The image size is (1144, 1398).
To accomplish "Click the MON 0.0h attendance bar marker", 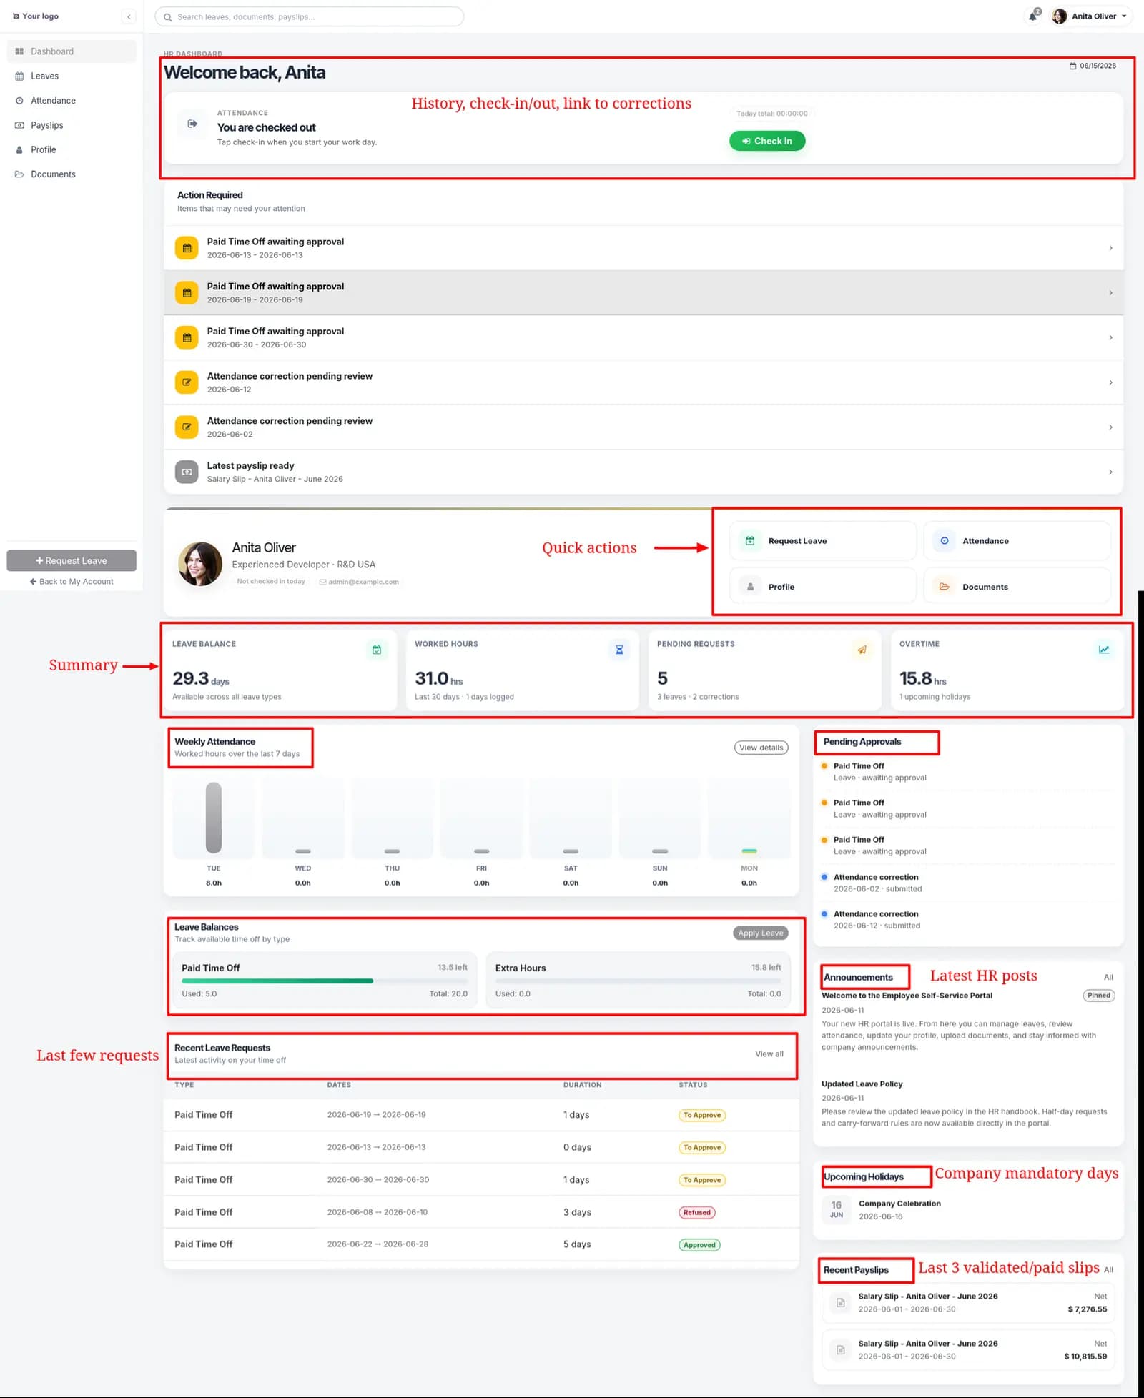I will [x=749, y=851].
